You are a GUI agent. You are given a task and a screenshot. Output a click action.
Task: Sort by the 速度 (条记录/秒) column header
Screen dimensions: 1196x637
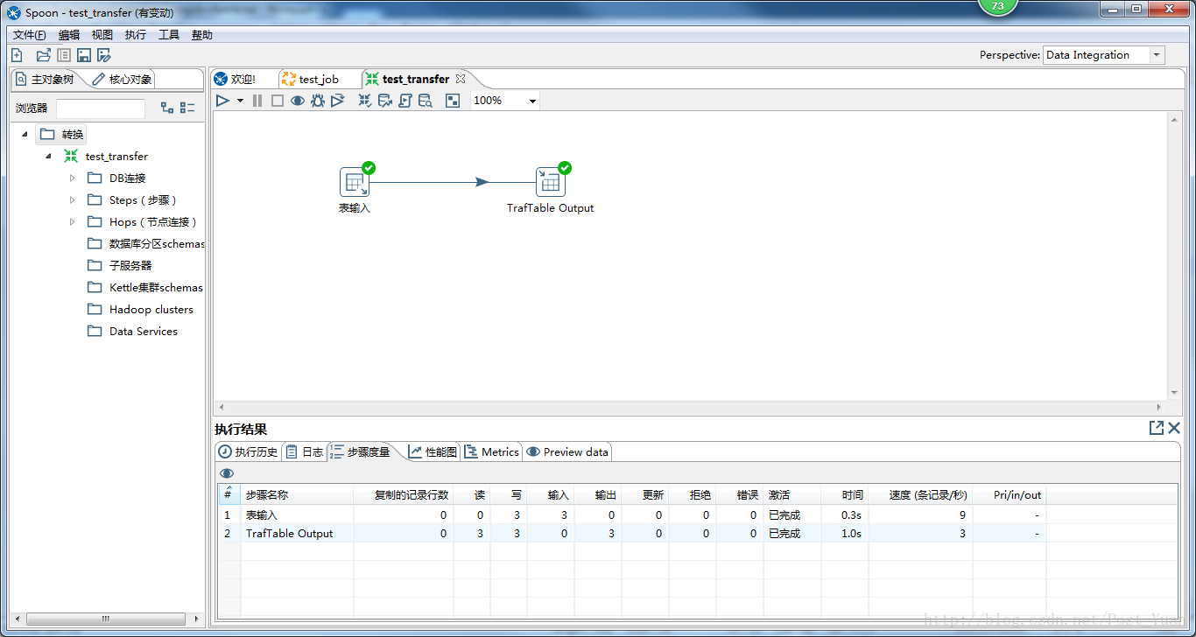[920, 494]
